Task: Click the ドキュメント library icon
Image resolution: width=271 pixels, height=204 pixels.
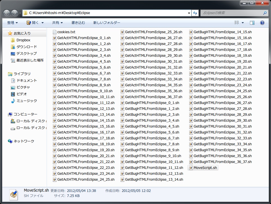Action: [x=13, y=80]
